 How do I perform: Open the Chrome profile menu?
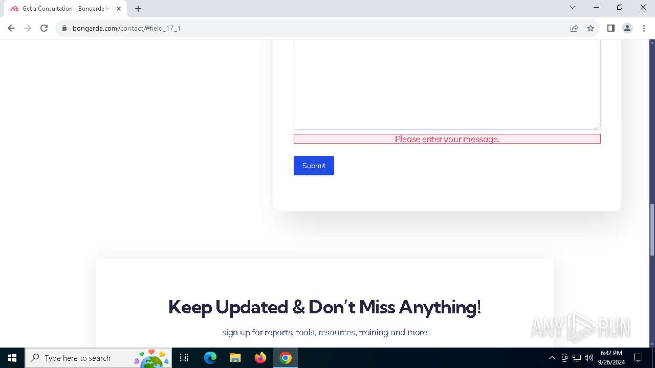[627, 28]
